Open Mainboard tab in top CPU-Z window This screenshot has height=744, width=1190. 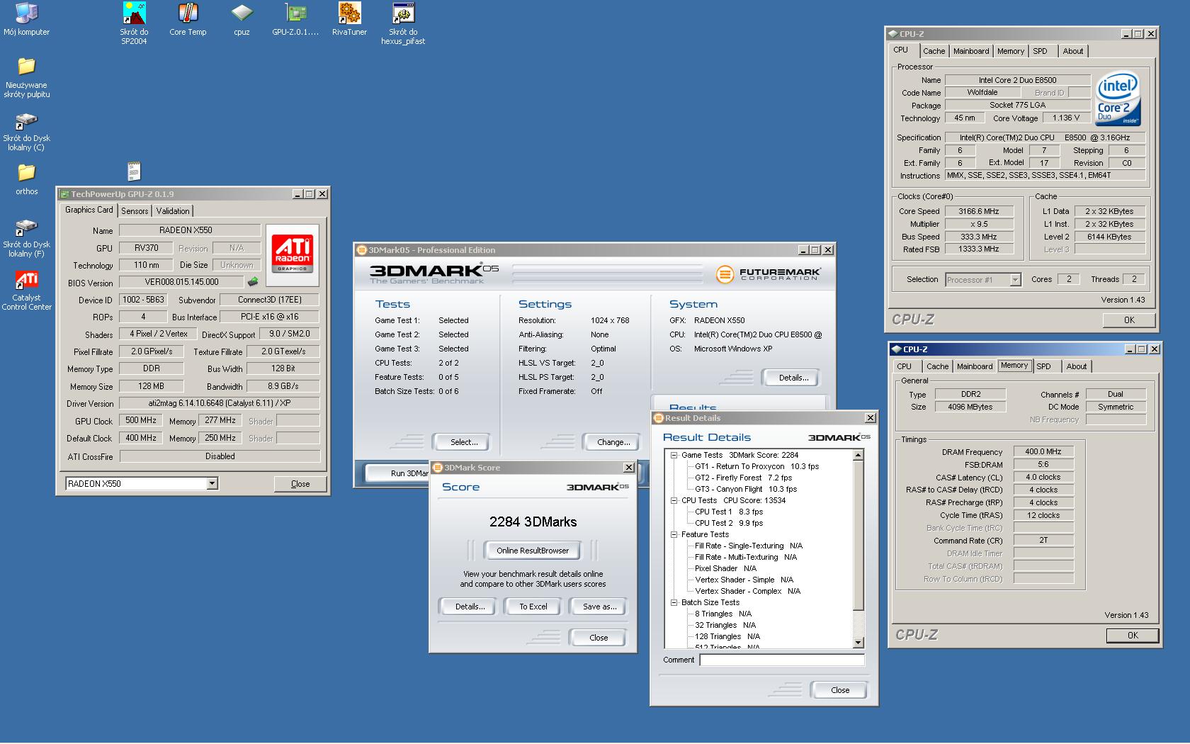click(x=970, y=51)
